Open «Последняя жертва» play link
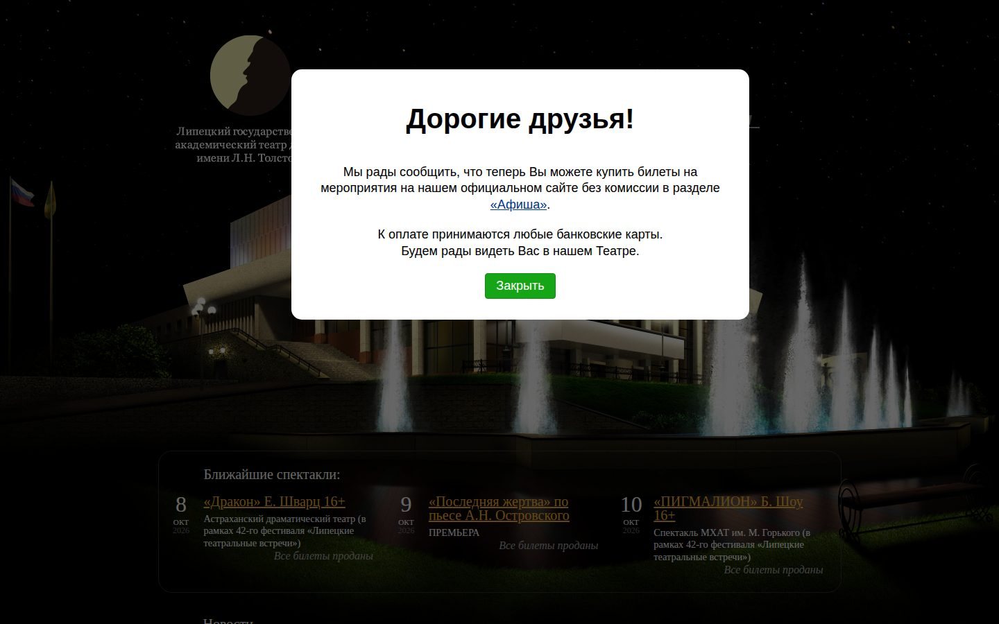 click(499, 508)
